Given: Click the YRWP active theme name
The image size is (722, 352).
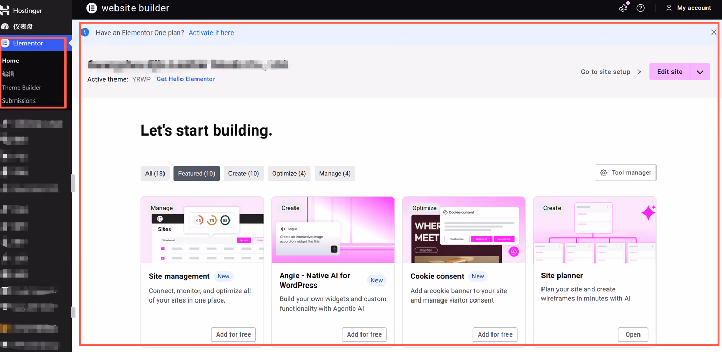Looking at the screenshot, I should click(141, 79).
